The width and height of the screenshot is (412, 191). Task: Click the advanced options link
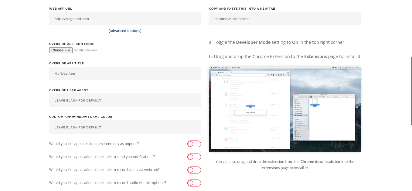click(125, 31)
